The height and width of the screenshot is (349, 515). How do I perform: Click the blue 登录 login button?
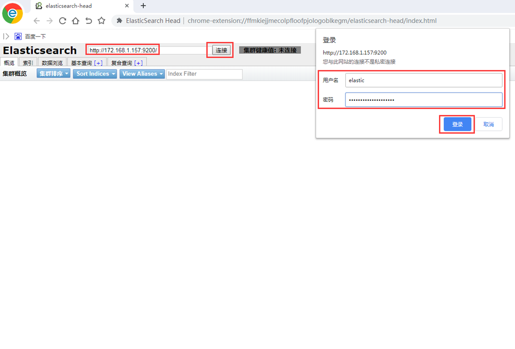(458, 124)
